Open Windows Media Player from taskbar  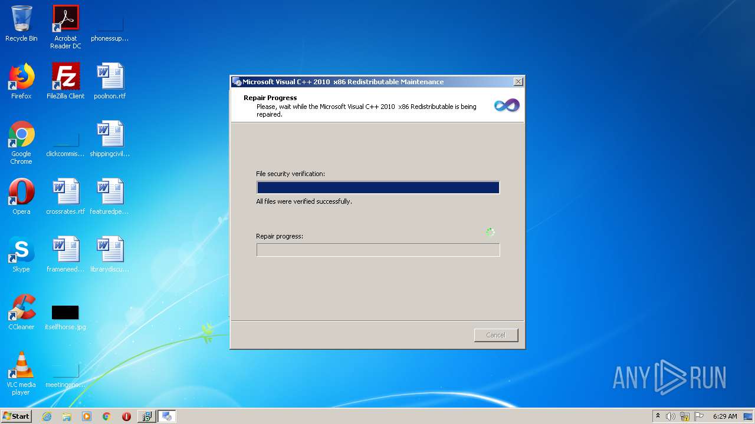tap(87, 416)
